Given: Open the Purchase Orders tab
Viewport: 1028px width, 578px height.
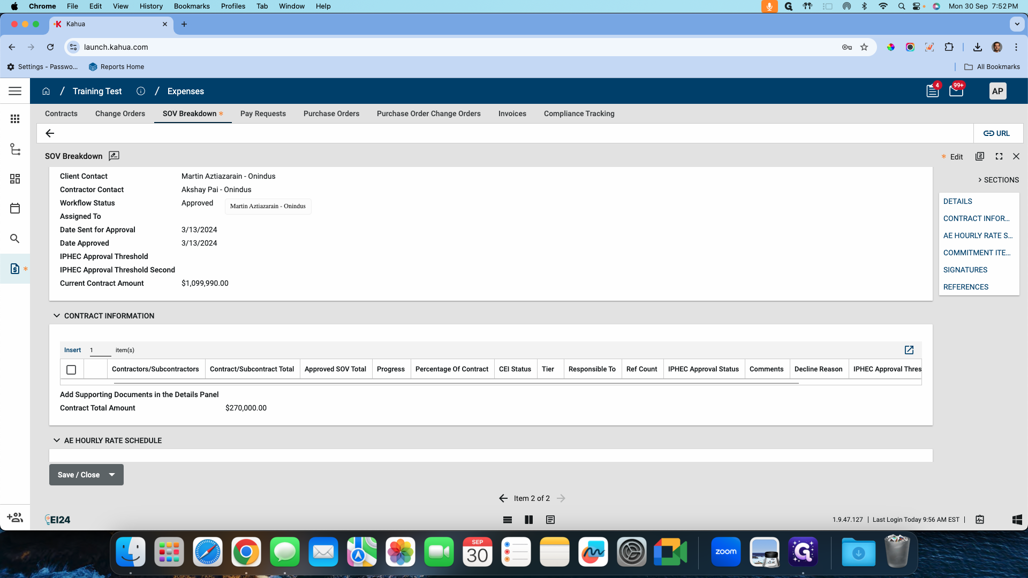Looking at the screenshot, I should pyautogui.click(x=331, y=113).
